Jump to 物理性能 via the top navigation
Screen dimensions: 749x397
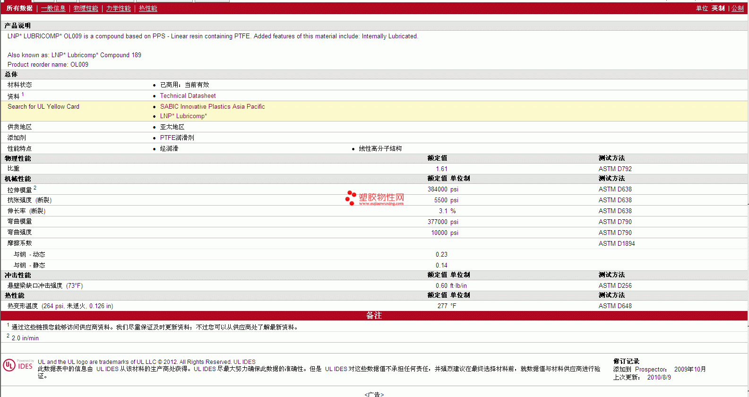86,9
